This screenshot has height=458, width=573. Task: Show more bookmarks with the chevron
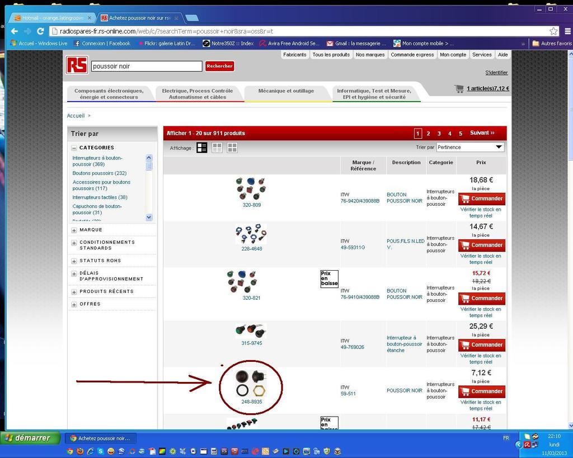click(x=523, y=44)
